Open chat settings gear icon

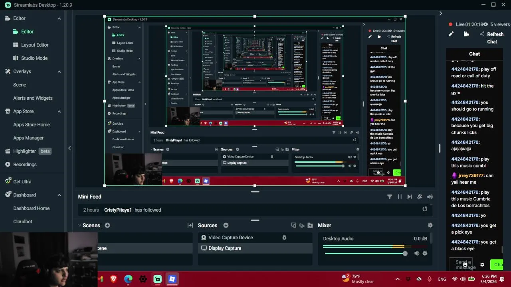[482, 265]
